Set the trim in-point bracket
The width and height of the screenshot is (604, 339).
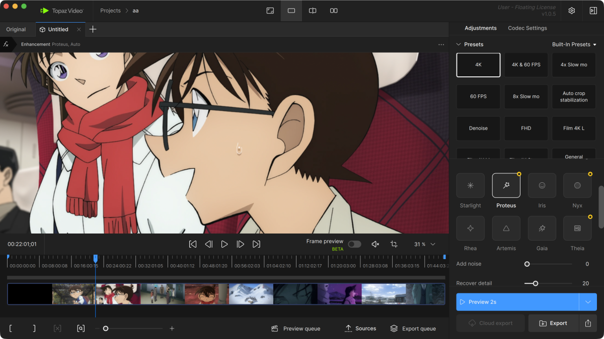[11, 328]
